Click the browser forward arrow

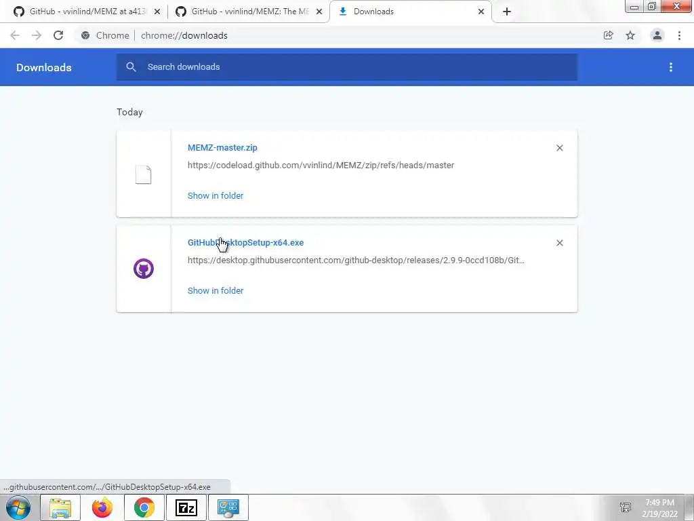tap(37, 35)
